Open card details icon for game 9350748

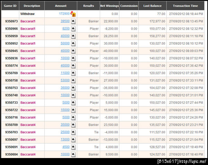(73, 95)
